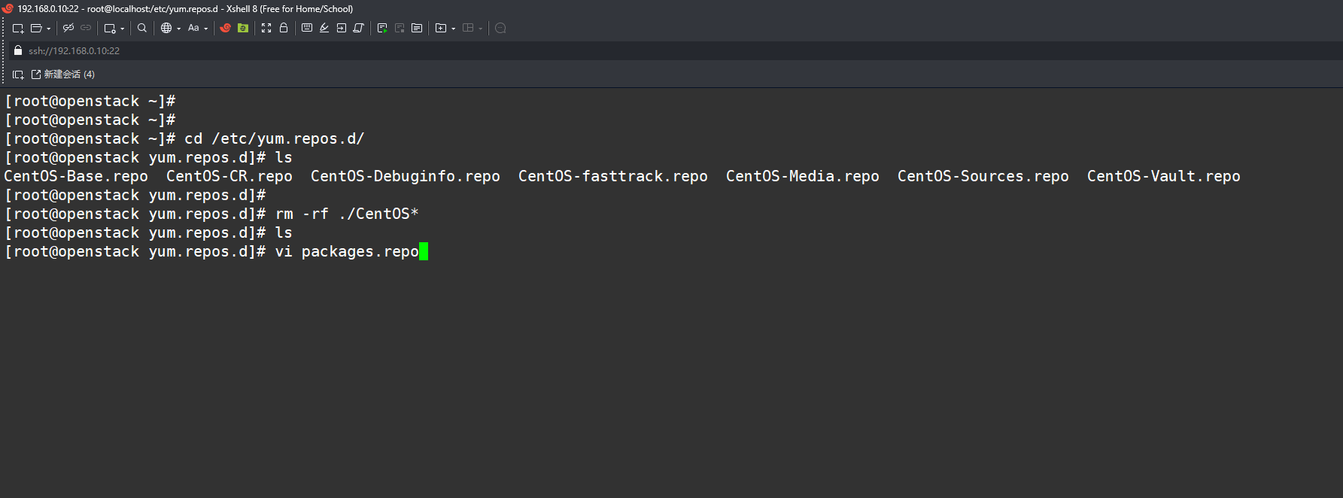Expand the New Tab Group dropdown arrow
Viewport: 1343px width, 498px height.
(x=453, y=29)
